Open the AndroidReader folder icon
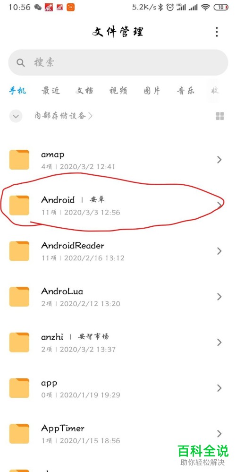The height and width of the screenshot is (472, 236). click(x=19, y=251)
